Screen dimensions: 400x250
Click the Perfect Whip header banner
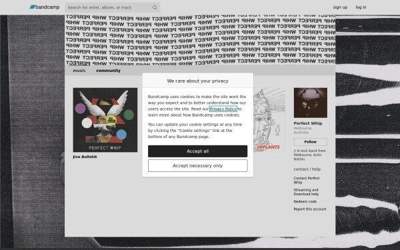click(200, 40)
